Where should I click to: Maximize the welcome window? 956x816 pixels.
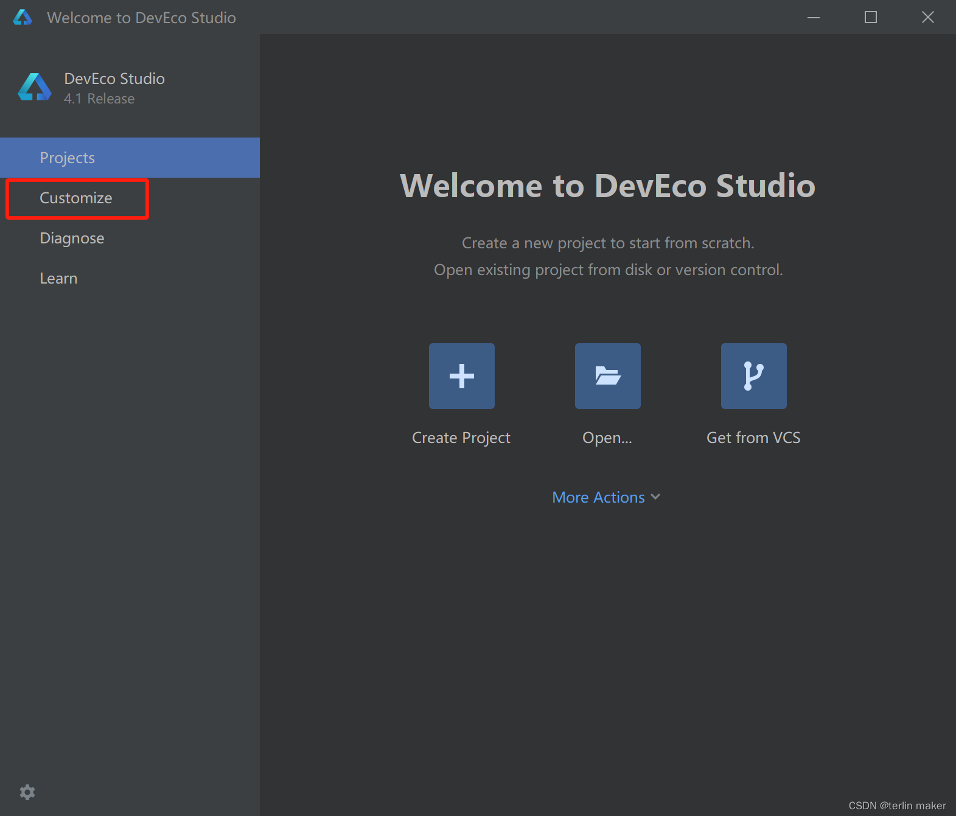[871, 17]
